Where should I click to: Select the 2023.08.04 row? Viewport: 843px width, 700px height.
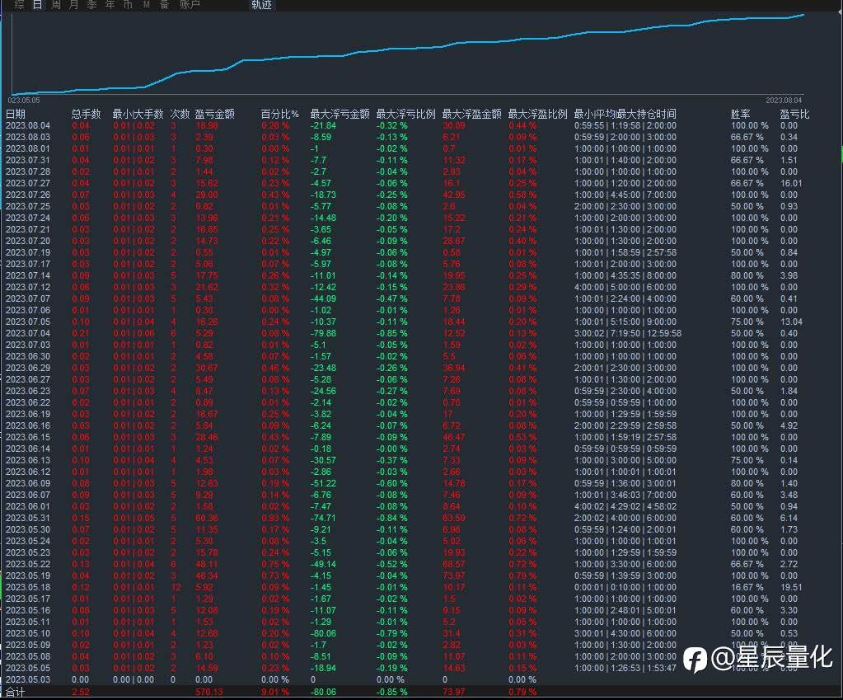[x=28, y=125]
